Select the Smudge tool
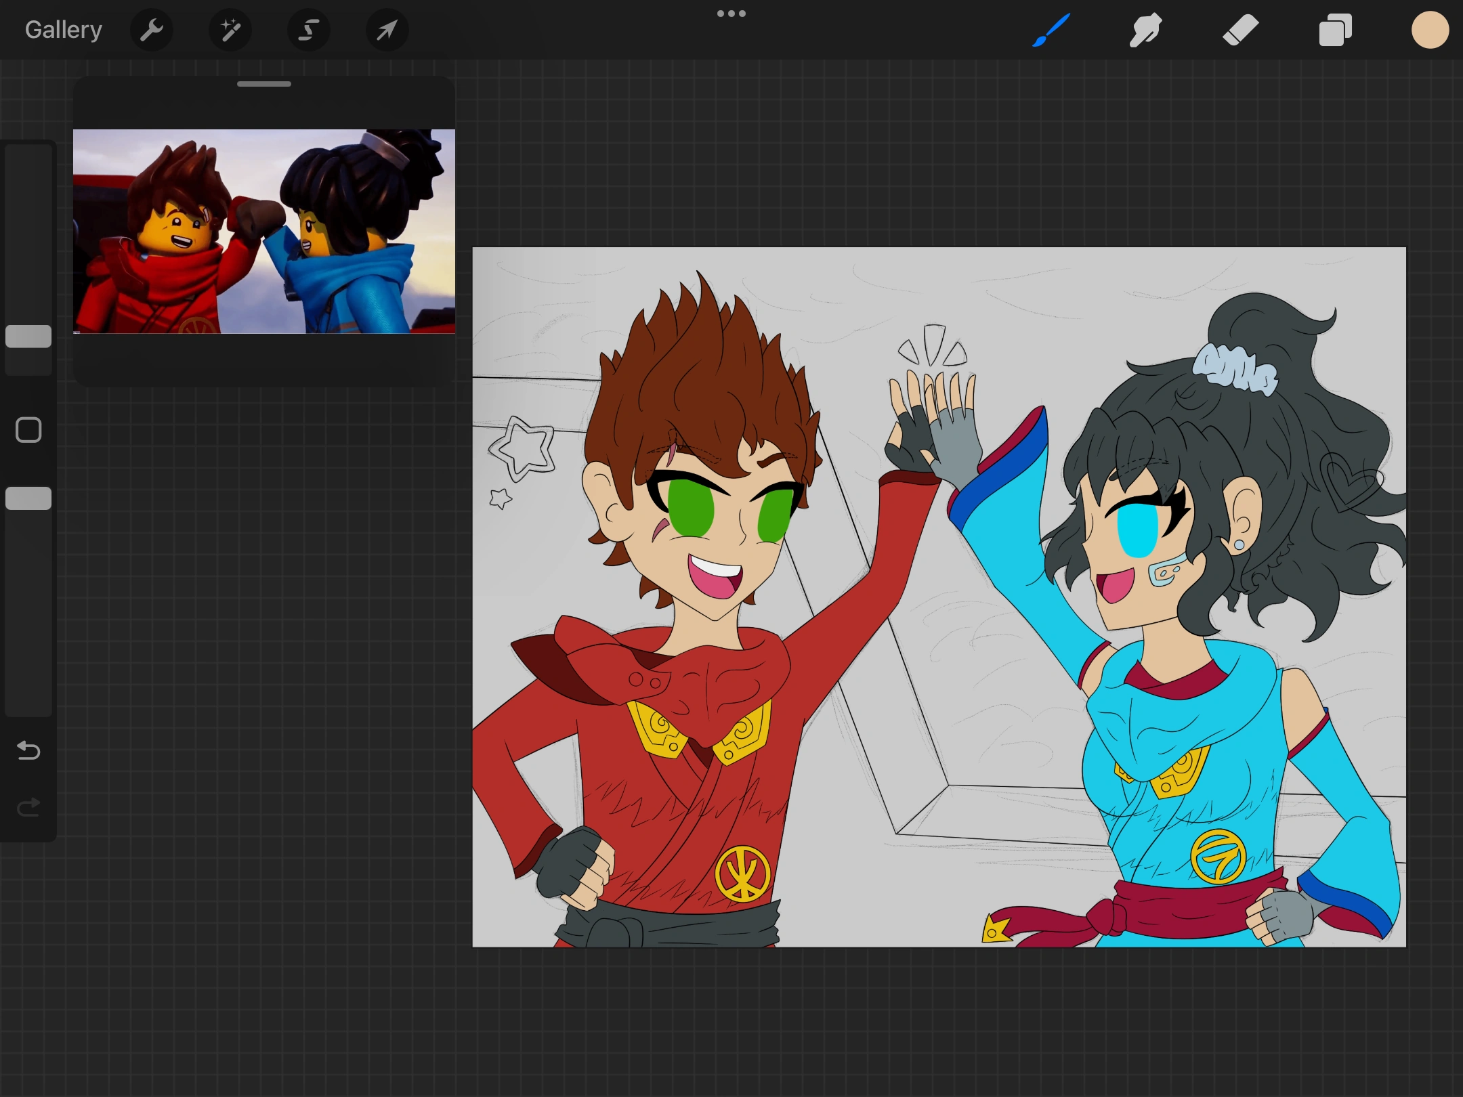 1145,30
